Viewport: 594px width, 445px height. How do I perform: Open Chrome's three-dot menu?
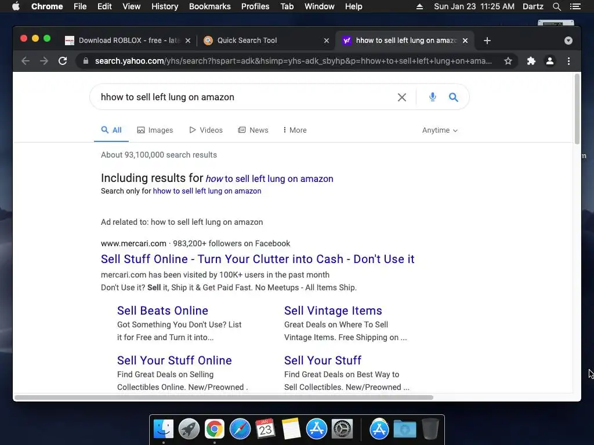point(568,61)
